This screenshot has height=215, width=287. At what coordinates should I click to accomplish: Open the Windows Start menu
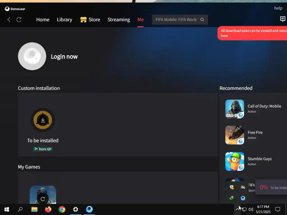[x=7, y=209]
